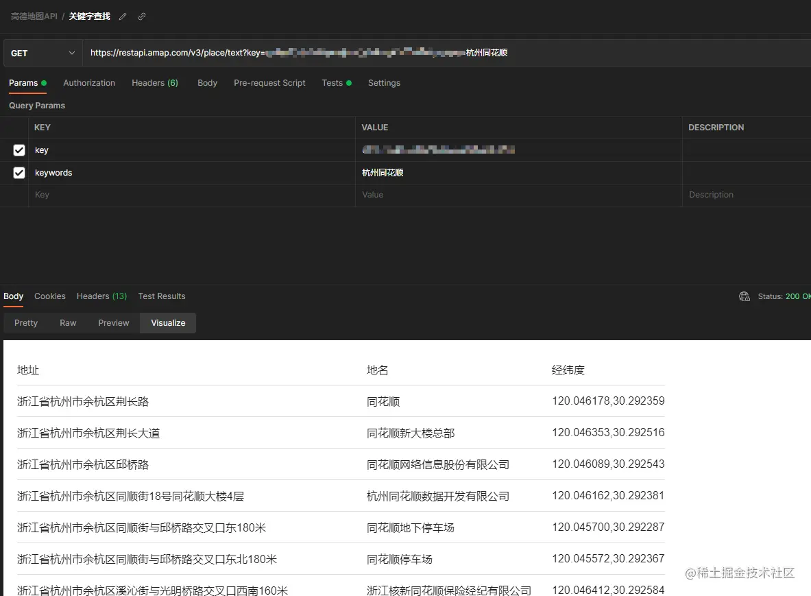Open the request Body tab
The width and height of the screenshot is (811, 596).
207,83
